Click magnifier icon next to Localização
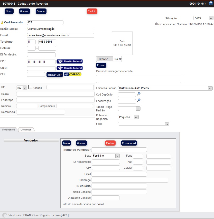Screen dimensions: 214x219 pos(139,101)
